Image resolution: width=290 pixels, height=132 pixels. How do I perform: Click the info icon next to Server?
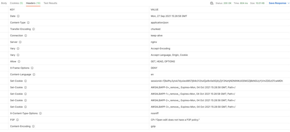(x=20, y=42)
